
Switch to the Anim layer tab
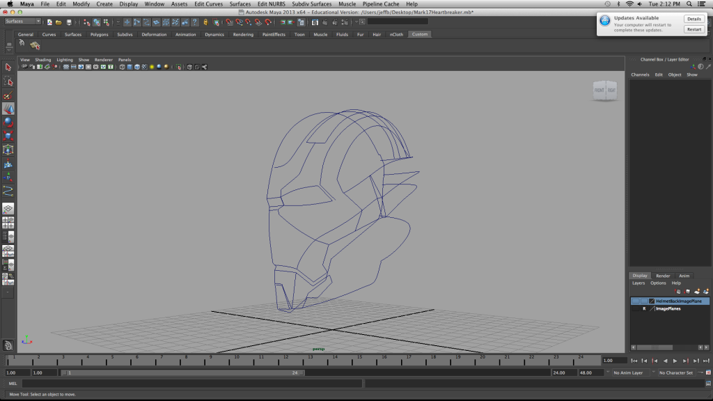[684, 276]
